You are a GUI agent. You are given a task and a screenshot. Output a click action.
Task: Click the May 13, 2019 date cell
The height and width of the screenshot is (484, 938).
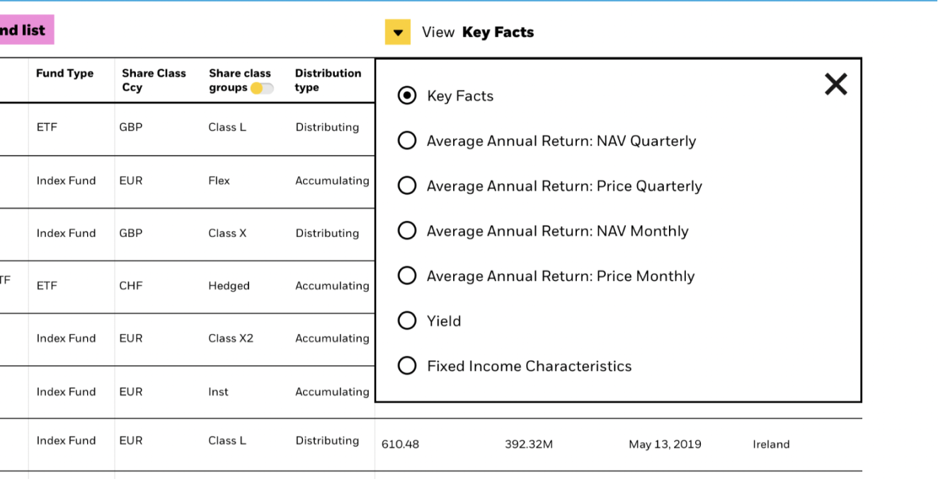tap(664, 444)
